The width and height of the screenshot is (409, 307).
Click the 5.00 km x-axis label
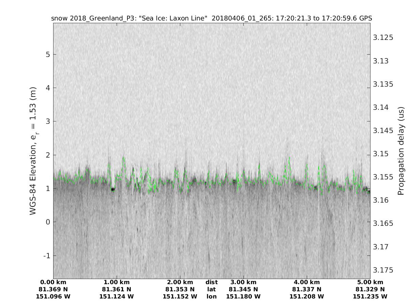[370, 282]
